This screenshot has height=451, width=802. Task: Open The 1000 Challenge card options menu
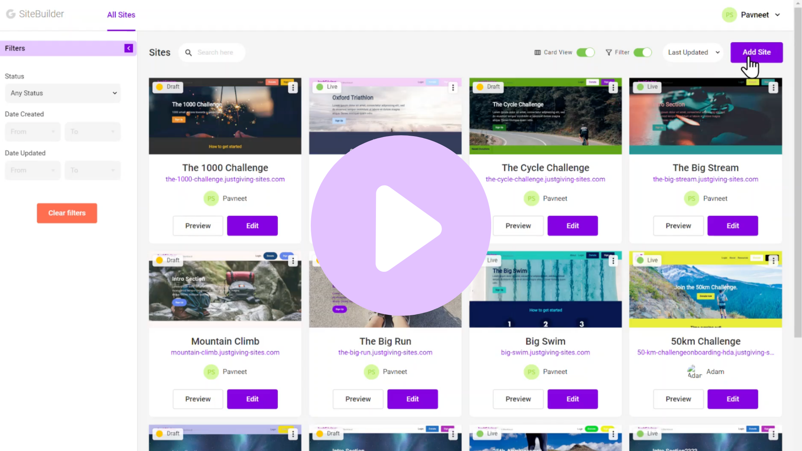293,88
